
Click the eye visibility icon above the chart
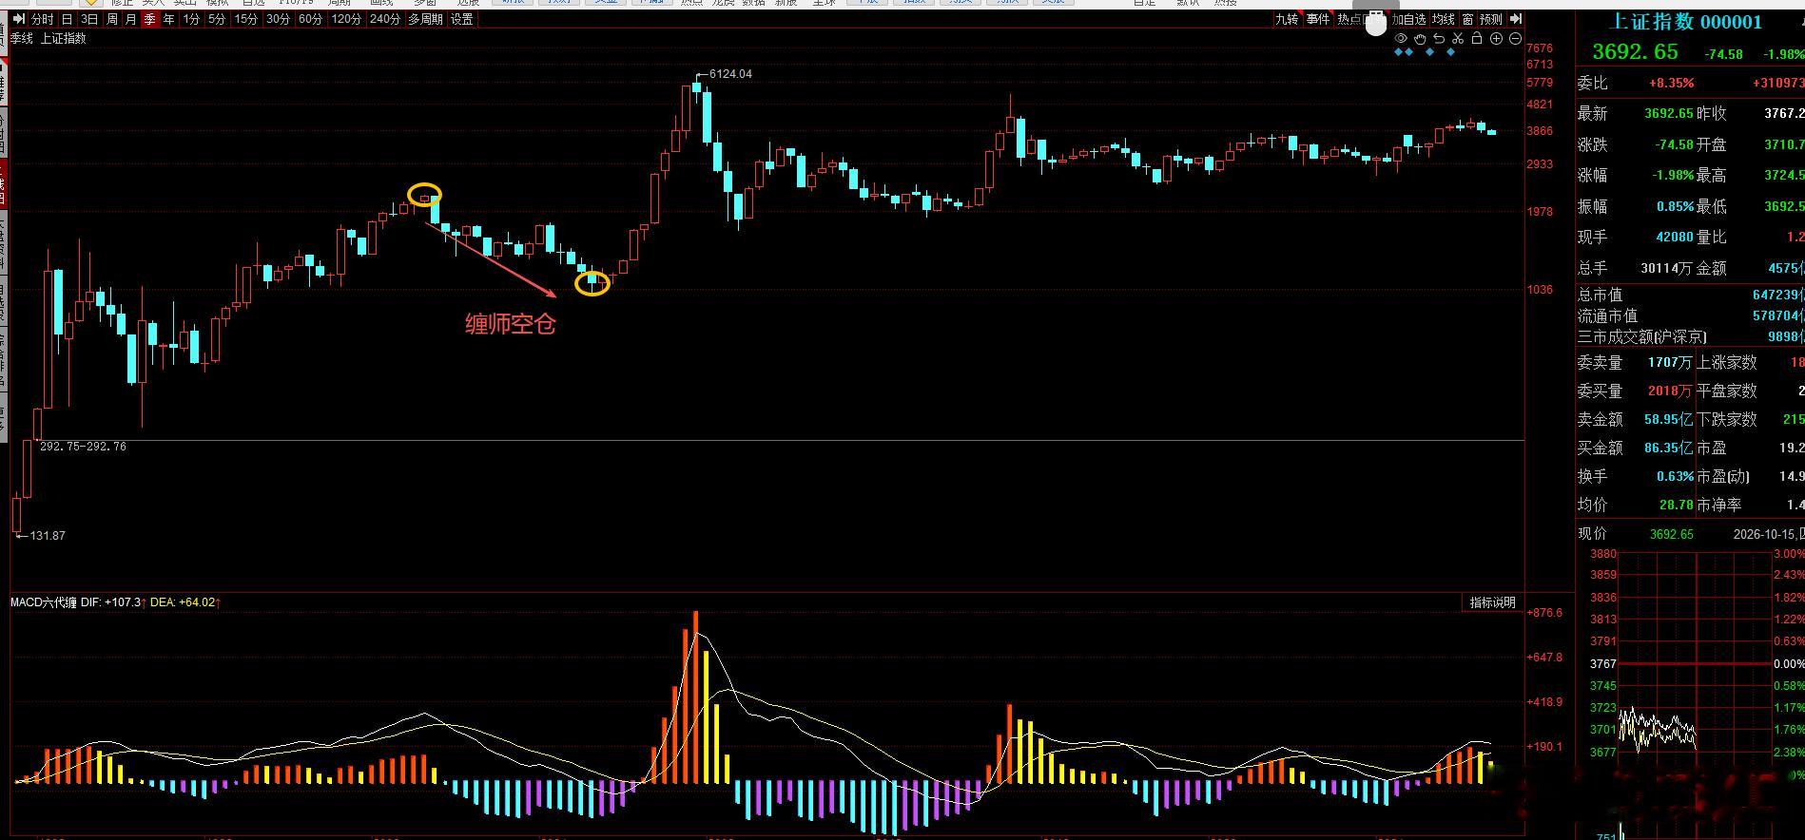tap(1401, 38)
